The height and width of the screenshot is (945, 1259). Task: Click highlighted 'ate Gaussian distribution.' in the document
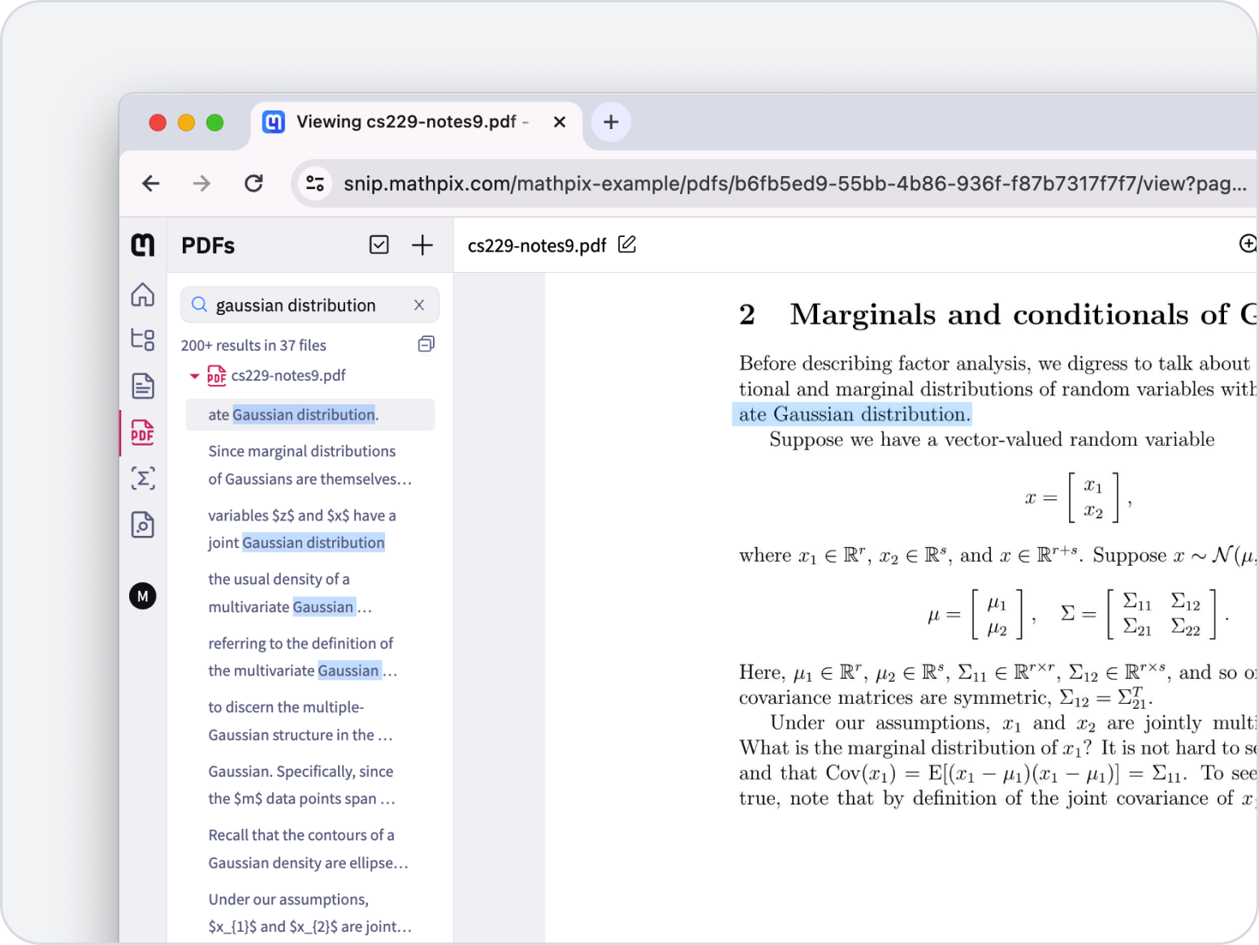click(853, 414)
